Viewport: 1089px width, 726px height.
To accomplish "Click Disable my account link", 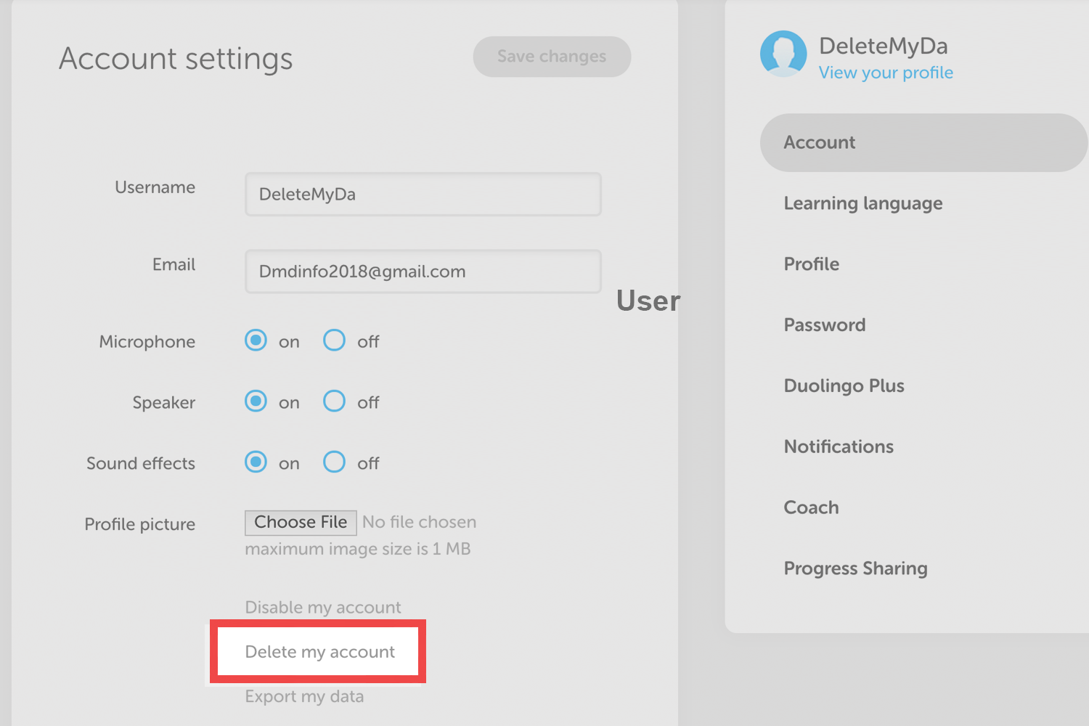I will [323, 607].
